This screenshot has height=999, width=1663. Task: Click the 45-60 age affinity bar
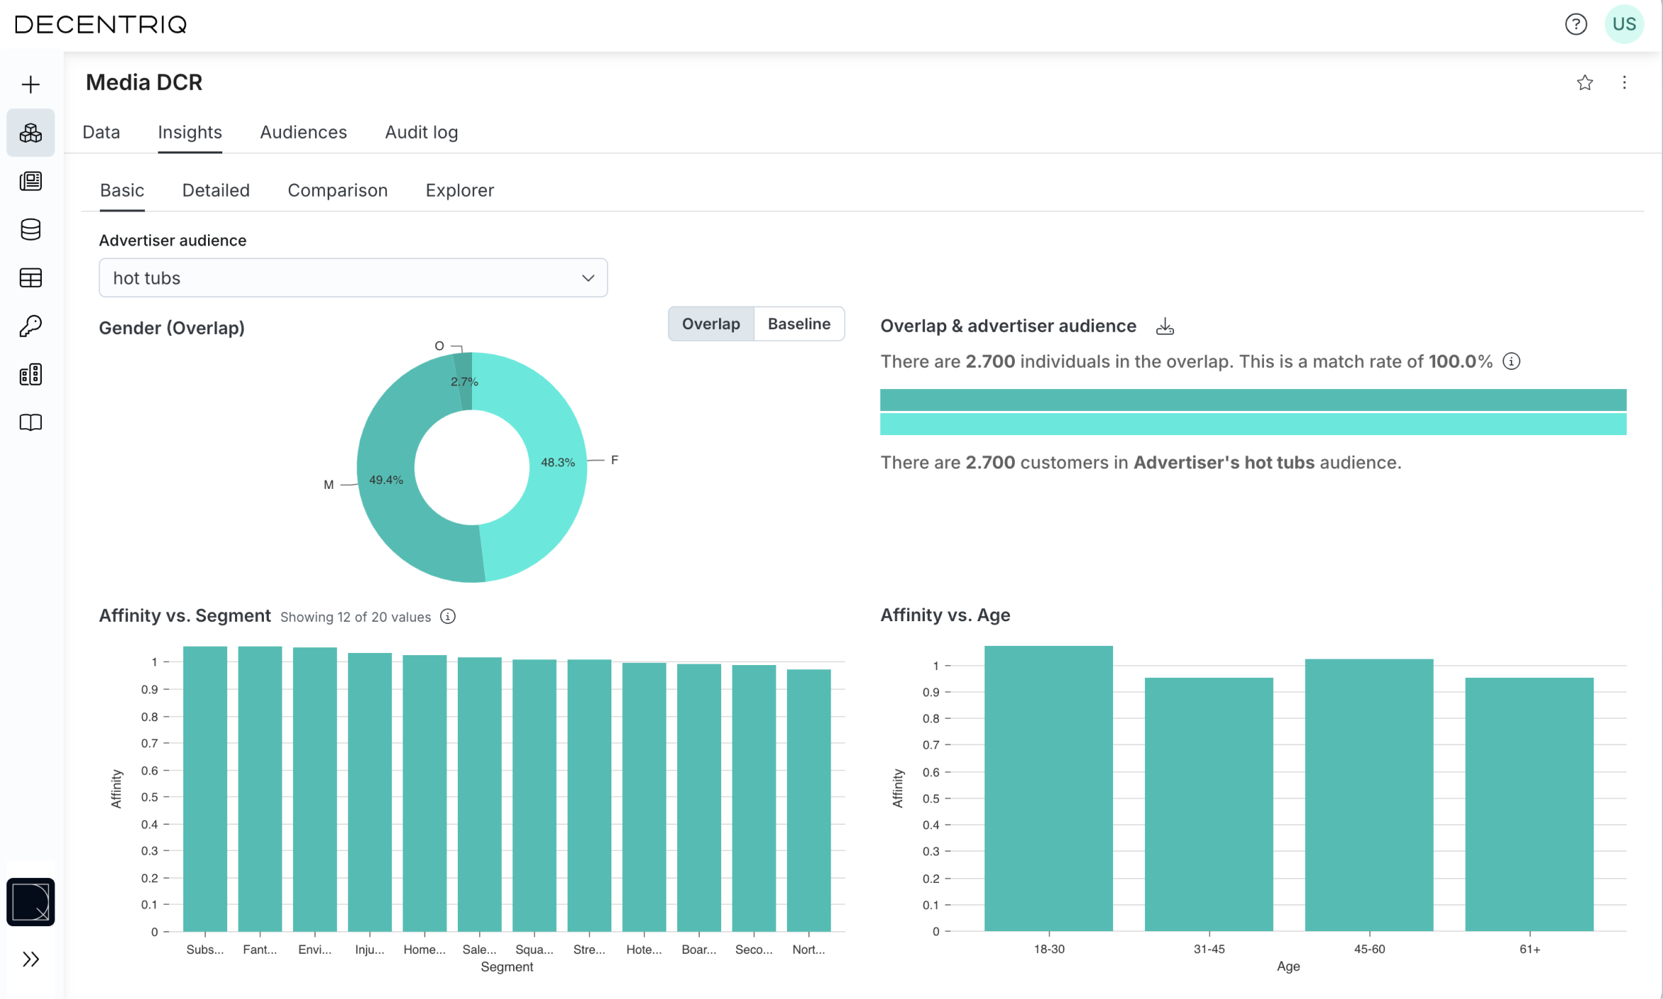click(x=1369, y=795)
